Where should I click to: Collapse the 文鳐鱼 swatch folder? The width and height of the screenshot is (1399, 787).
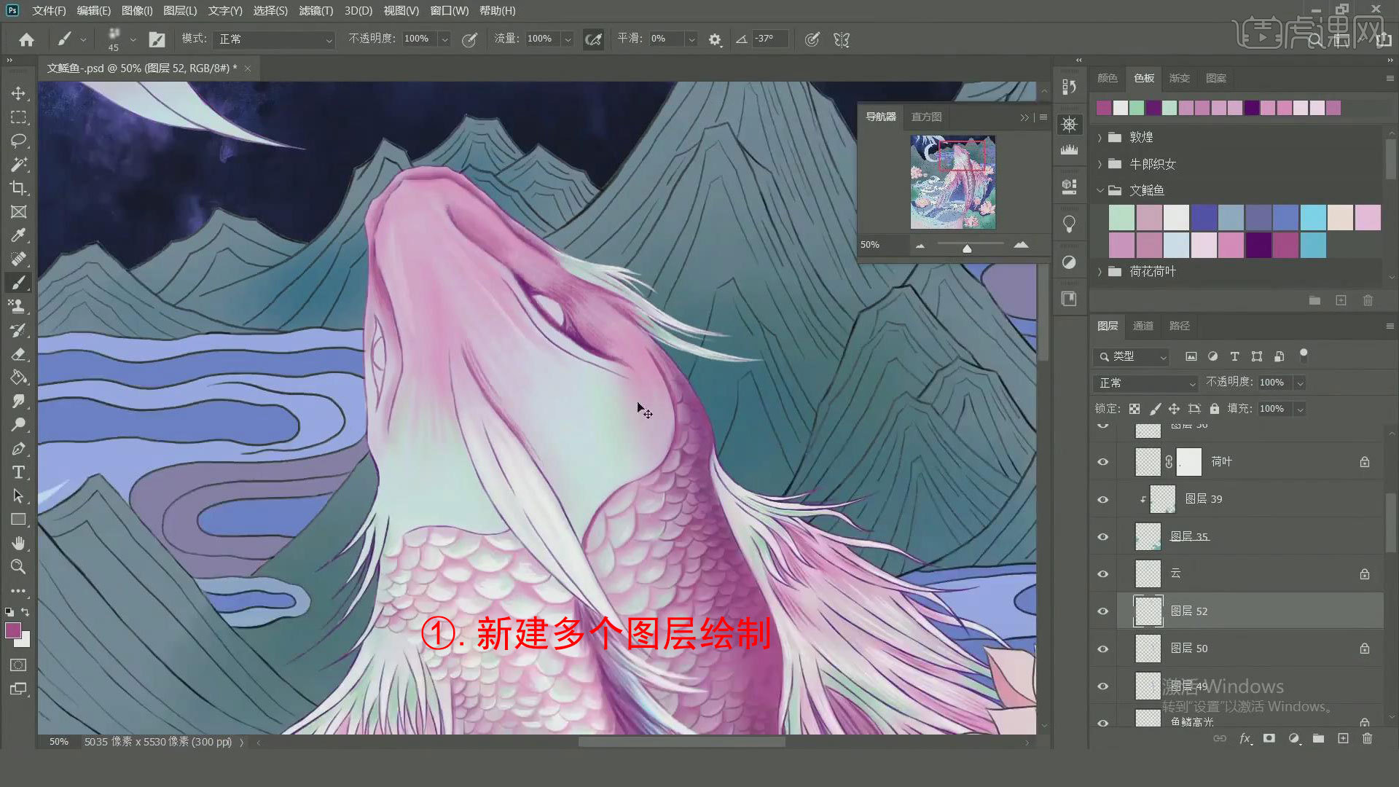pyautogui.click(x=1100, y=191)
